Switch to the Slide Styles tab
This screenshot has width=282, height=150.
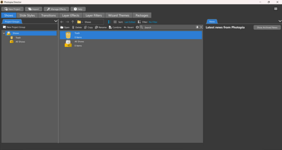[x=27, y=15]
